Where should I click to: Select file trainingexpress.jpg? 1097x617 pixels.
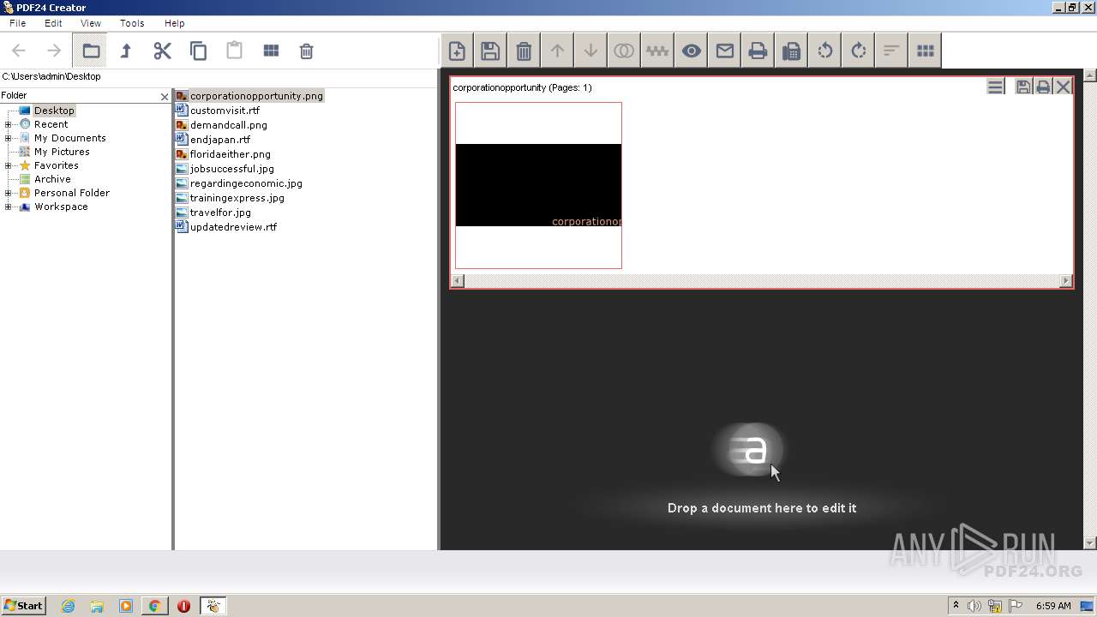(x=230, y=198)
